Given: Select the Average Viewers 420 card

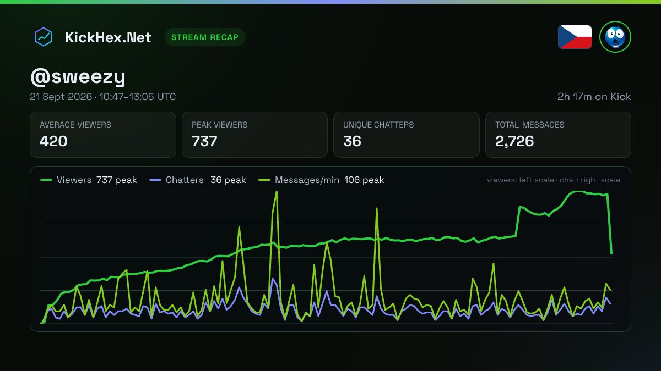Looking at the screenshot, I should coord(103,135).
